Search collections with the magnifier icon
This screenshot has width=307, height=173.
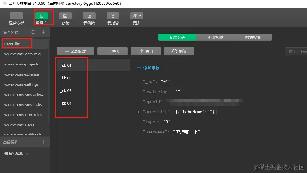pos(34,32)
